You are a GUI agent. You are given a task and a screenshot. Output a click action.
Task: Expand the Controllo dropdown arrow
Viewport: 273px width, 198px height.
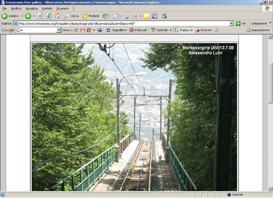(x=171, y=30)
